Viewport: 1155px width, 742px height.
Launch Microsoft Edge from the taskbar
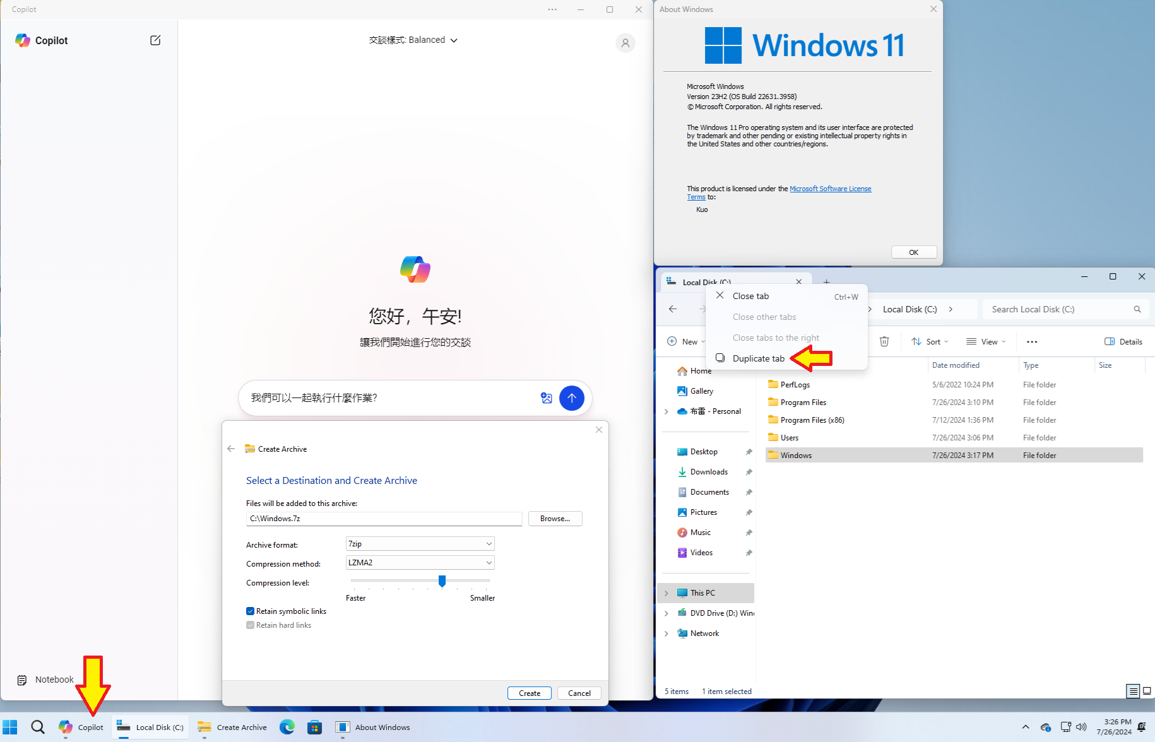287,727
